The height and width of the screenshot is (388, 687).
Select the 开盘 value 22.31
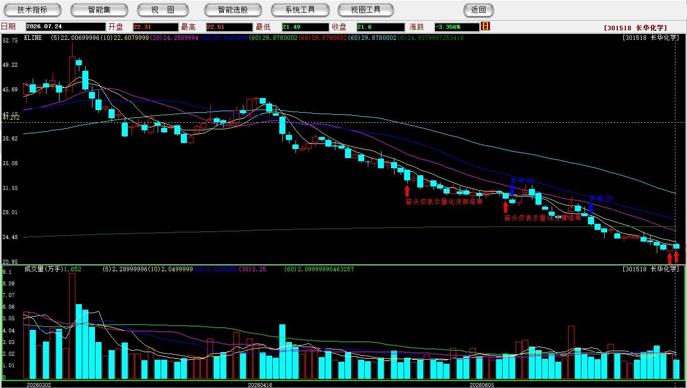click(x=155, y=27)
